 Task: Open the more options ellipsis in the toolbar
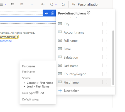pyautogui.click(x=31, y=4)
